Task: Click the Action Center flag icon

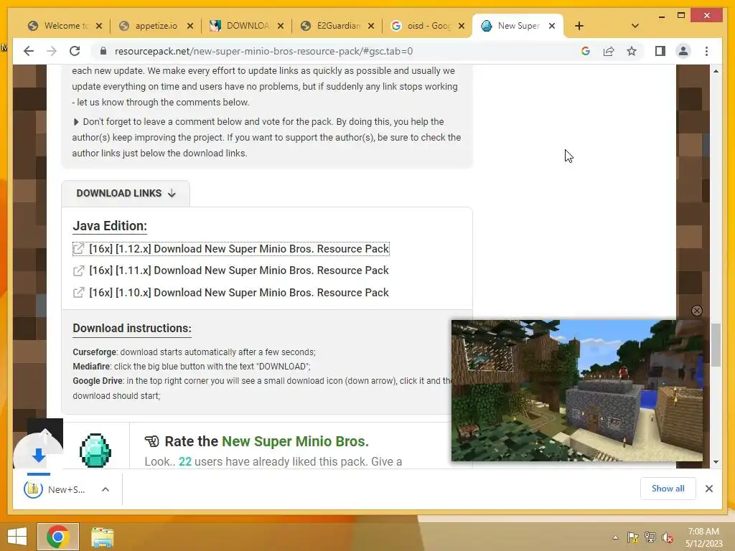Action: (x=632, y=537)
